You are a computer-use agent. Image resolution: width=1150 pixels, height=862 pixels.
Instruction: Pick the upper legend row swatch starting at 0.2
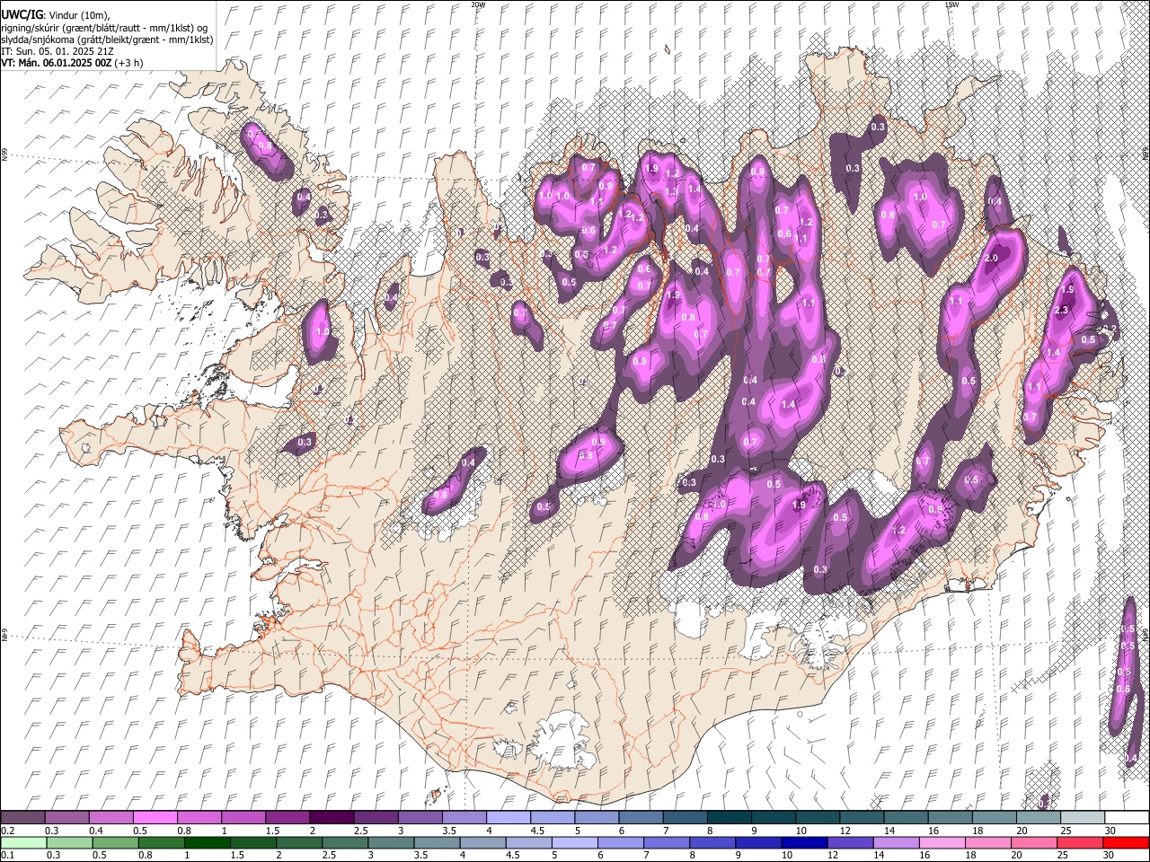click(22, 818)
